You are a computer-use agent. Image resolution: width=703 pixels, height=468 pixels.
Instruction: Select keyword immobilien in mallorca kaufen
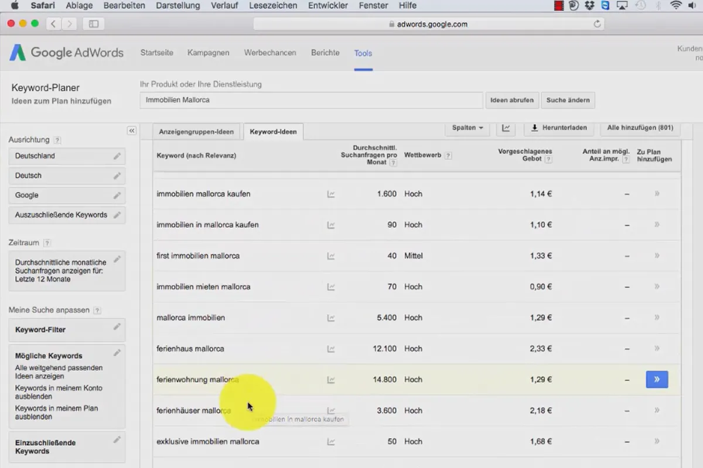click(207, 225)
